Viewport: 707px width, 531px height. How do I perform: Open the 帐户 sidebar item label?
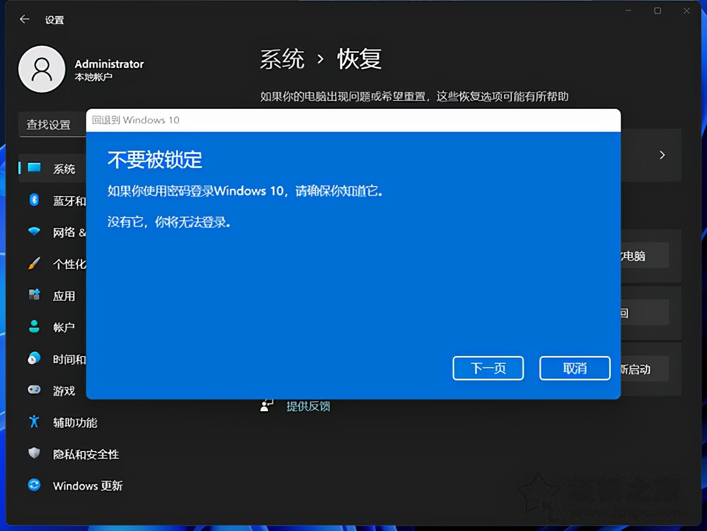[x=64, y=327]
